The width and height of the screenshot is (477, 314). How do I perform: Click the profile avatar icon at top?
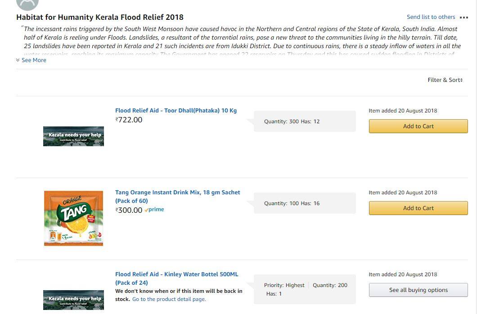click(27, 4)
